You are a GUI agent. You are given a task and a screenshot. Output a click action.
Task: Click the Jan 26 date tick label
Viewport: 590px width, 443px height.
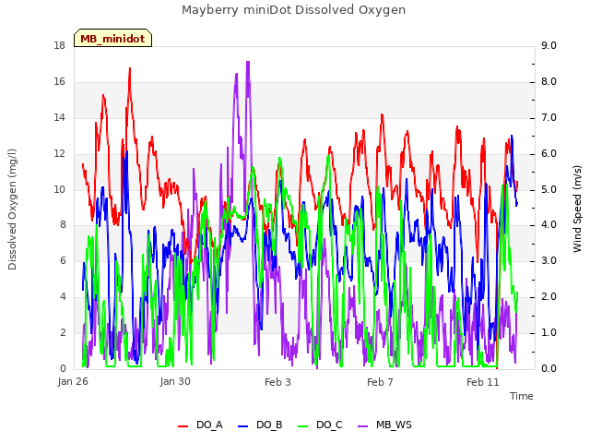pos(73,382)
